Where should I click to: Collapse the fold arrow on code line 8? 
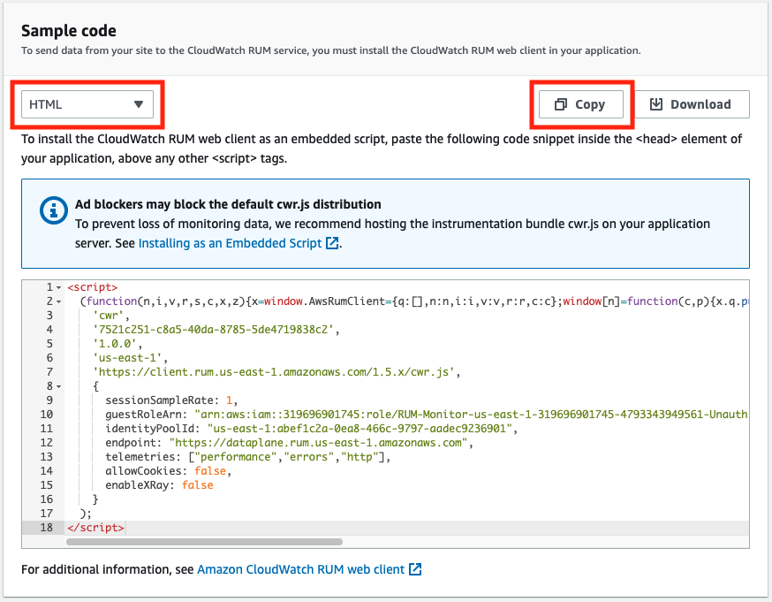click(x=58, y=386)
